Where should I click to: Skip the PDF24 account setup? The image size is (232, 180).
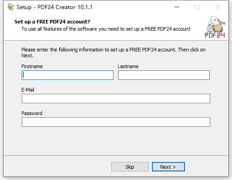(130, 166)
